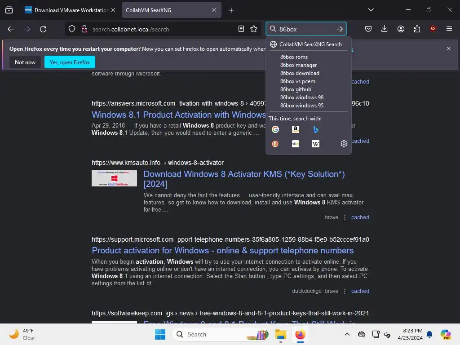Open search settings gear icon
The width and height of the screenshot is (460, 345).
344,144
